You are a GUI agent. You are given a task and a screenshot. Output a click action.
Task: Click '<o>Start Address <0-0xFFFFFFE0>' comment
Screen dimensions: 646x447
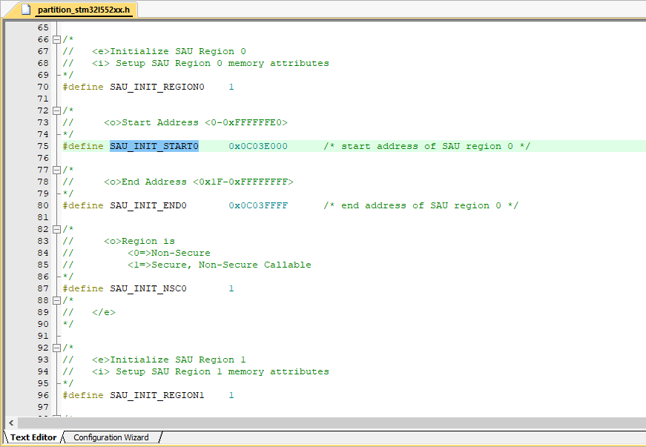[196, 122]
